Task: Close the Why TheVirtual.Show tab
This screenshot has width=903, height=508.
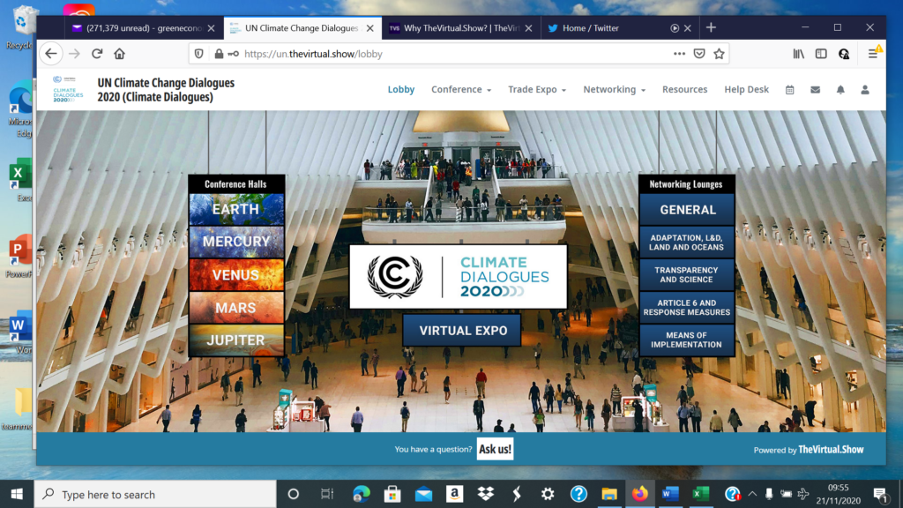Action: coord(529,27)
